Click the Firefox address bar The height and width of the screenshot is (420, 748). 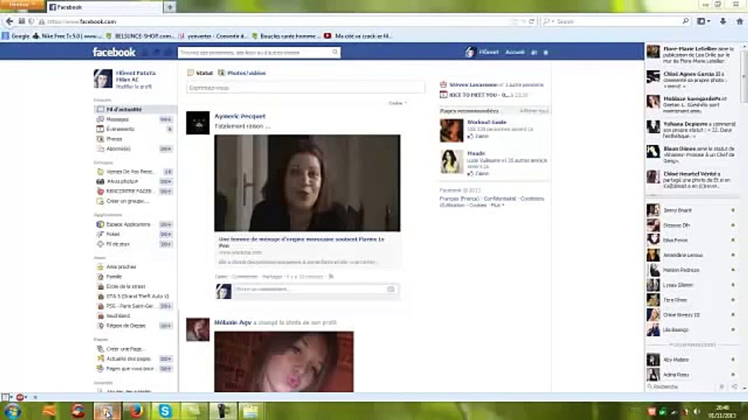(275, 22)
